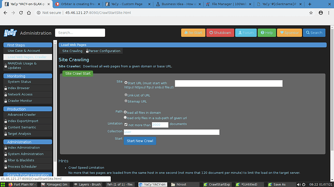
Task: Open the taskbar start menu icon
Action: point(3,185)
